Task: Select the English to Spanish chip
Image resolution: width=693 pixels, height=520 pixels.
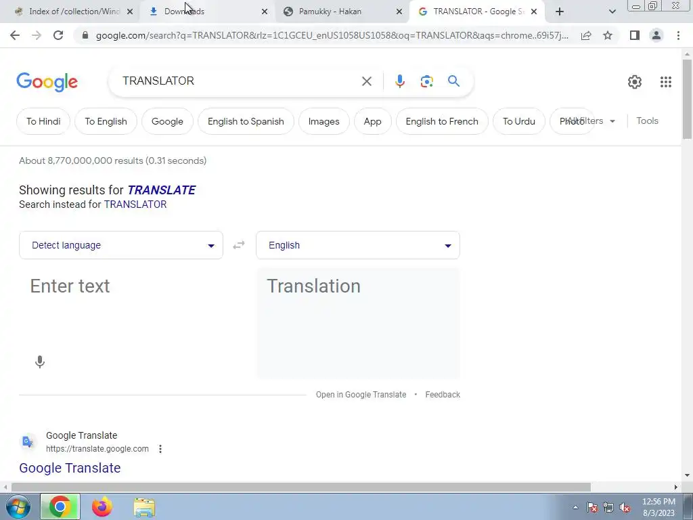Action: pos(246,121)
